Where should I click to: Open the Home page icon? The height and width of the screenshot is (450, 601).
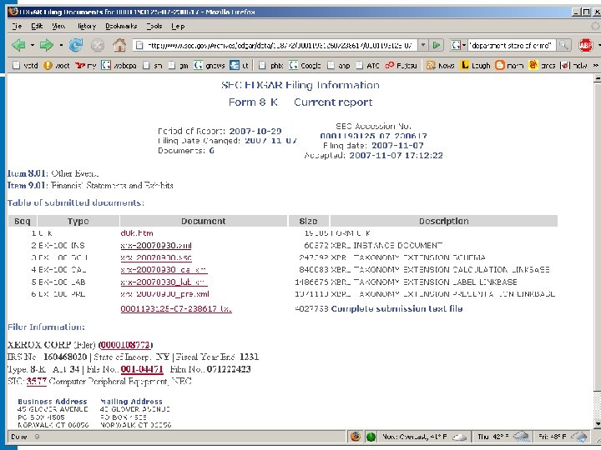tap(119, 45)
